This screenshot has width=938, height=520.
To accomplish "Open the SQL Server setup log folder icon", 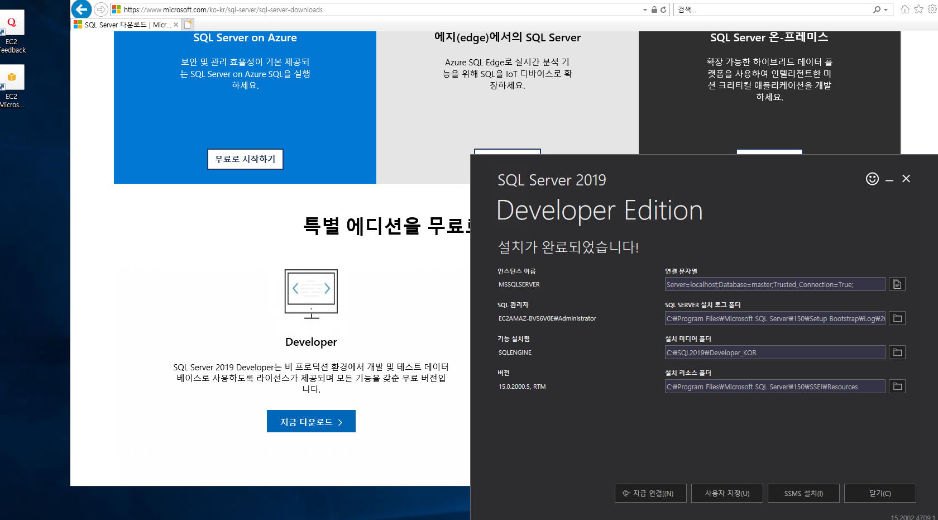I will pyautogui.click(x=897, y=318).
